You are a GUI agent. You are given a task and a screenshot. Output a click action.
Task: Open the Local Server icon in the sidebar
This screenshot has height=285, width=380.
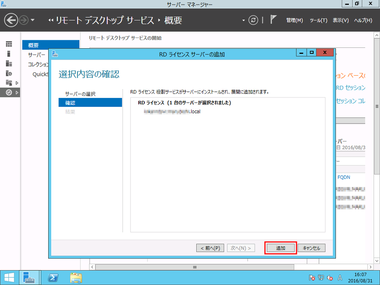pyautogui.click(x=9, y=54)
